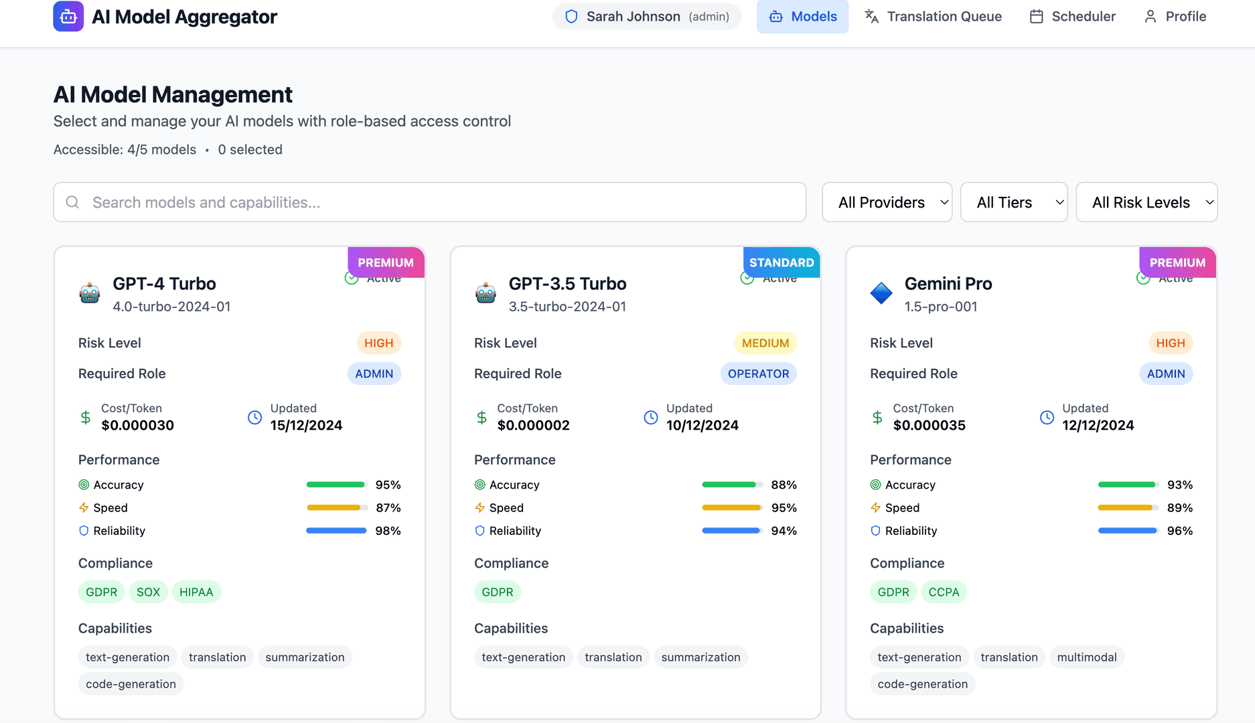This screenshot has width=1255, height=723.
Task: Click the Reliability shield icon on GPT-4 Turbo
Action: click(x=84, y=531)
